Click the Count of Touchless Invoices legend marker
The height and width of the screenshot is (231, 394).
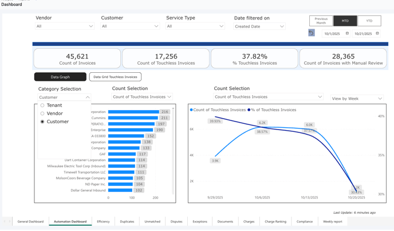point(191,109)
